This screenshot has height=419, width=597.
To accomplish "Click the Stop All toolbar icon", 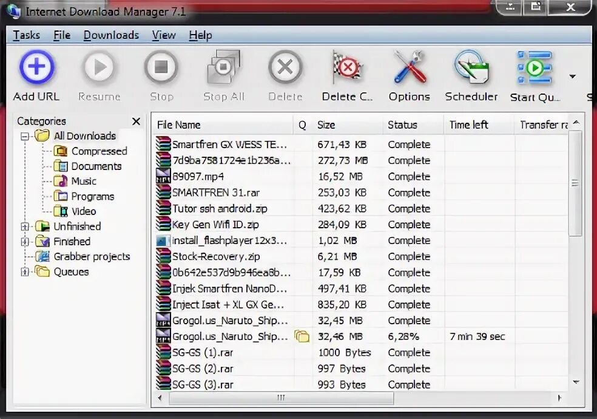I will pos(223,67).
